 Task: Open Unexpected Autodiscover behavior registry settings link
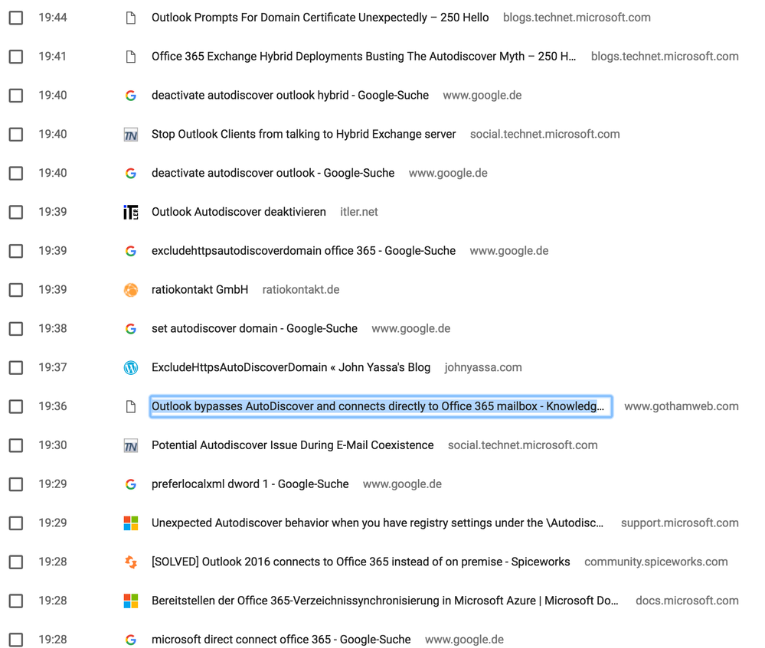[x=377, y=523]
